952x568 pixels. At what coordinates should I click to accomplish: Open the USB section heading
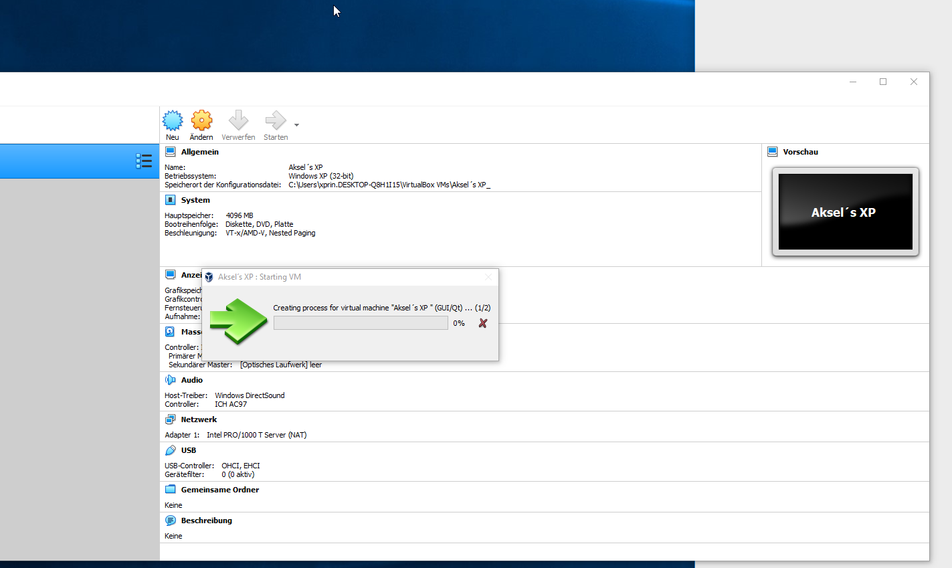pos(189,450)
